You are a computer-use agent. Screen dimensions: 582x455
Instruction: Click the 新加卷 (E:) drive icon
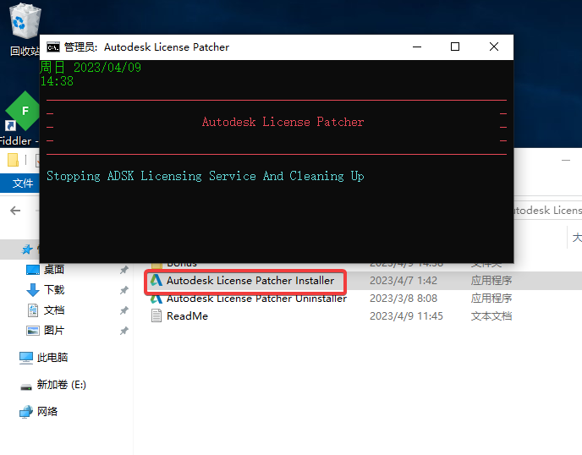pyautogui.click(x=26, y=387)
